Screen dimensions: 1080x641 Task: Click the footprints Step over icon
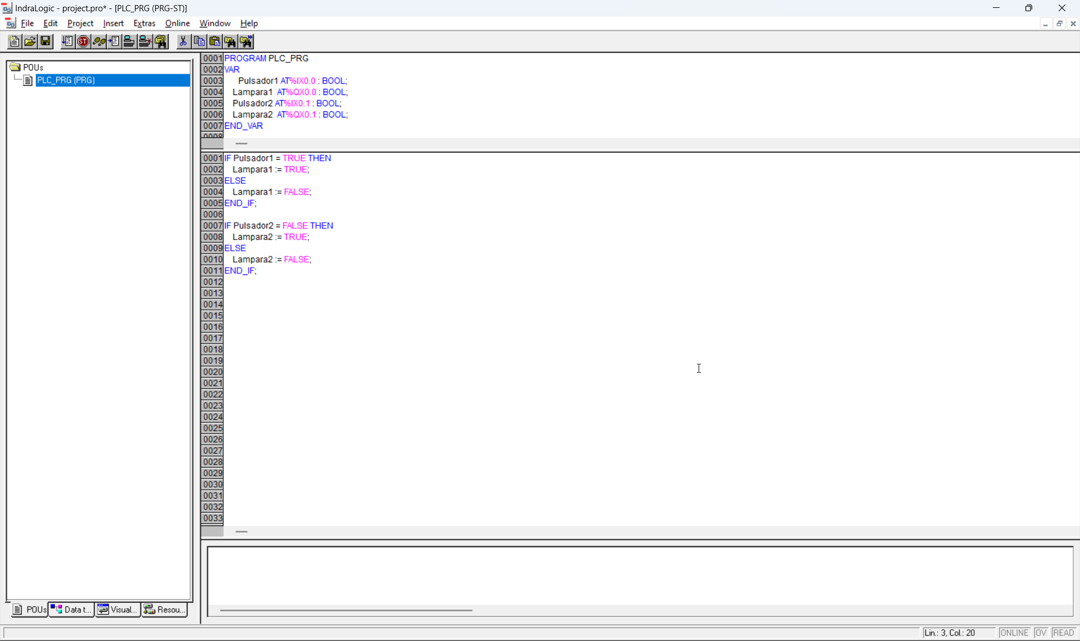pos(99,41)
